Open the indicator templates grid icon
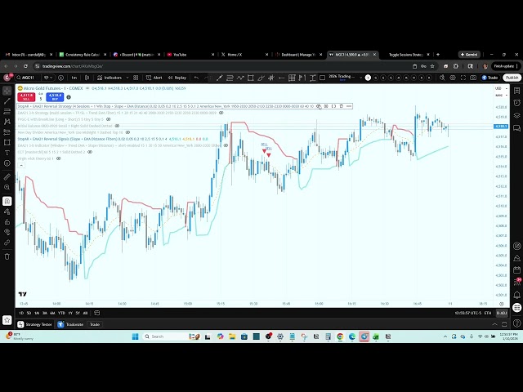The height and width of the screenshot is (392, 523). [x=136, y=78]
